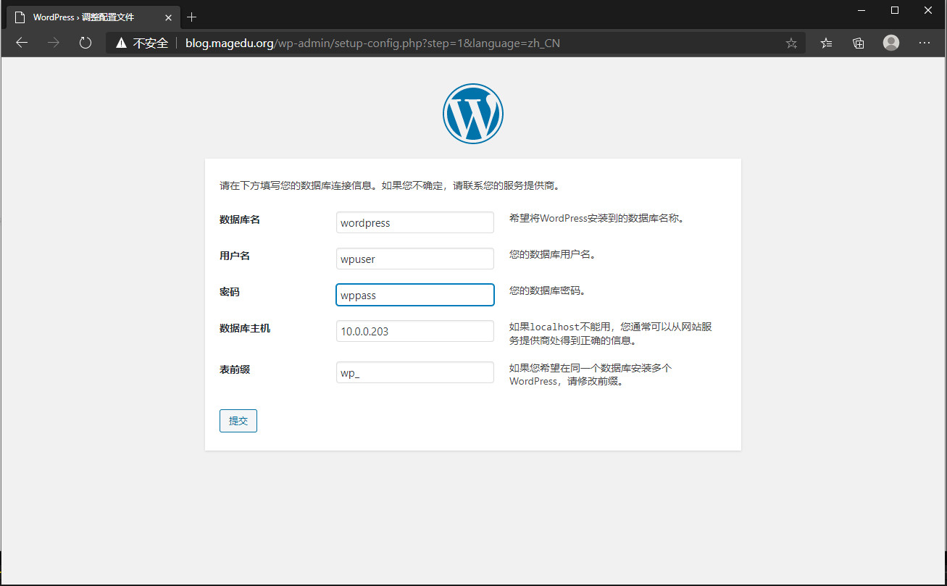947x586 pixels.
Task: Click the WordPress logo
Action: [x=473, y=113]
